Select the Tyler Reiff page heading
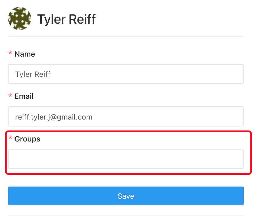The image size is (261, 216). coord(67,19)
